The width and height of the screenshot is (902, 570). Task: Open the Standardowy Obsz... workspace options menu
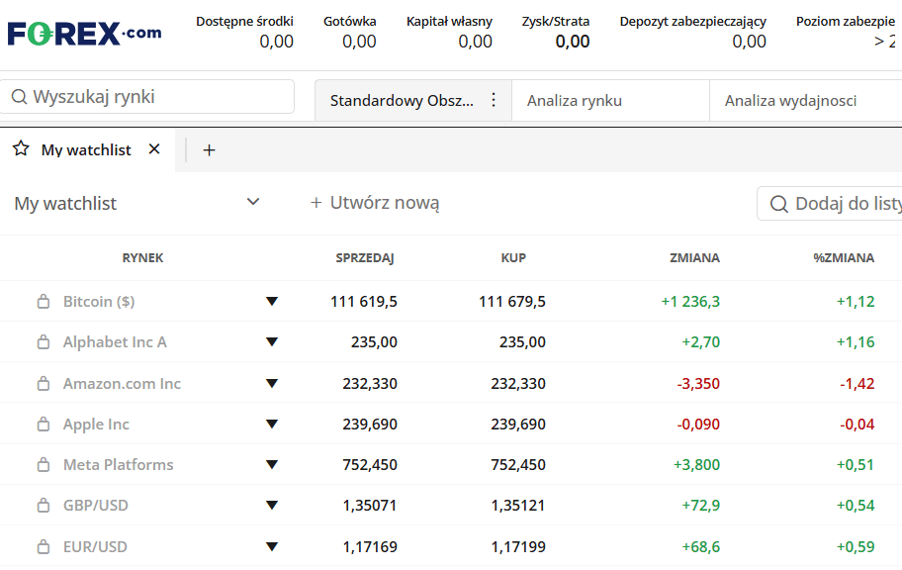tap(494, 100)
